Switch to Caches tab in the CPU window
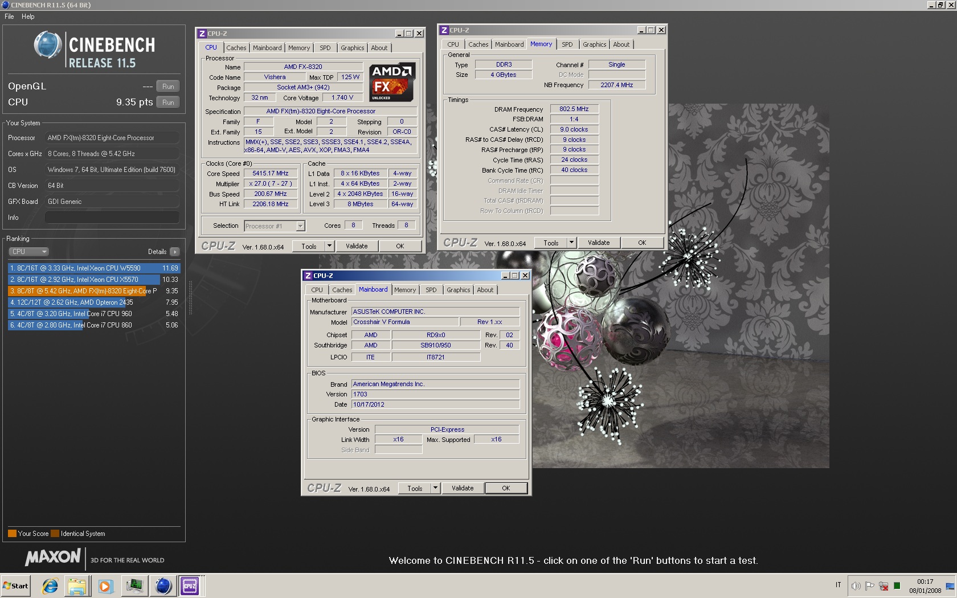The height and width of the screenshot is (598, 957). 236,48
